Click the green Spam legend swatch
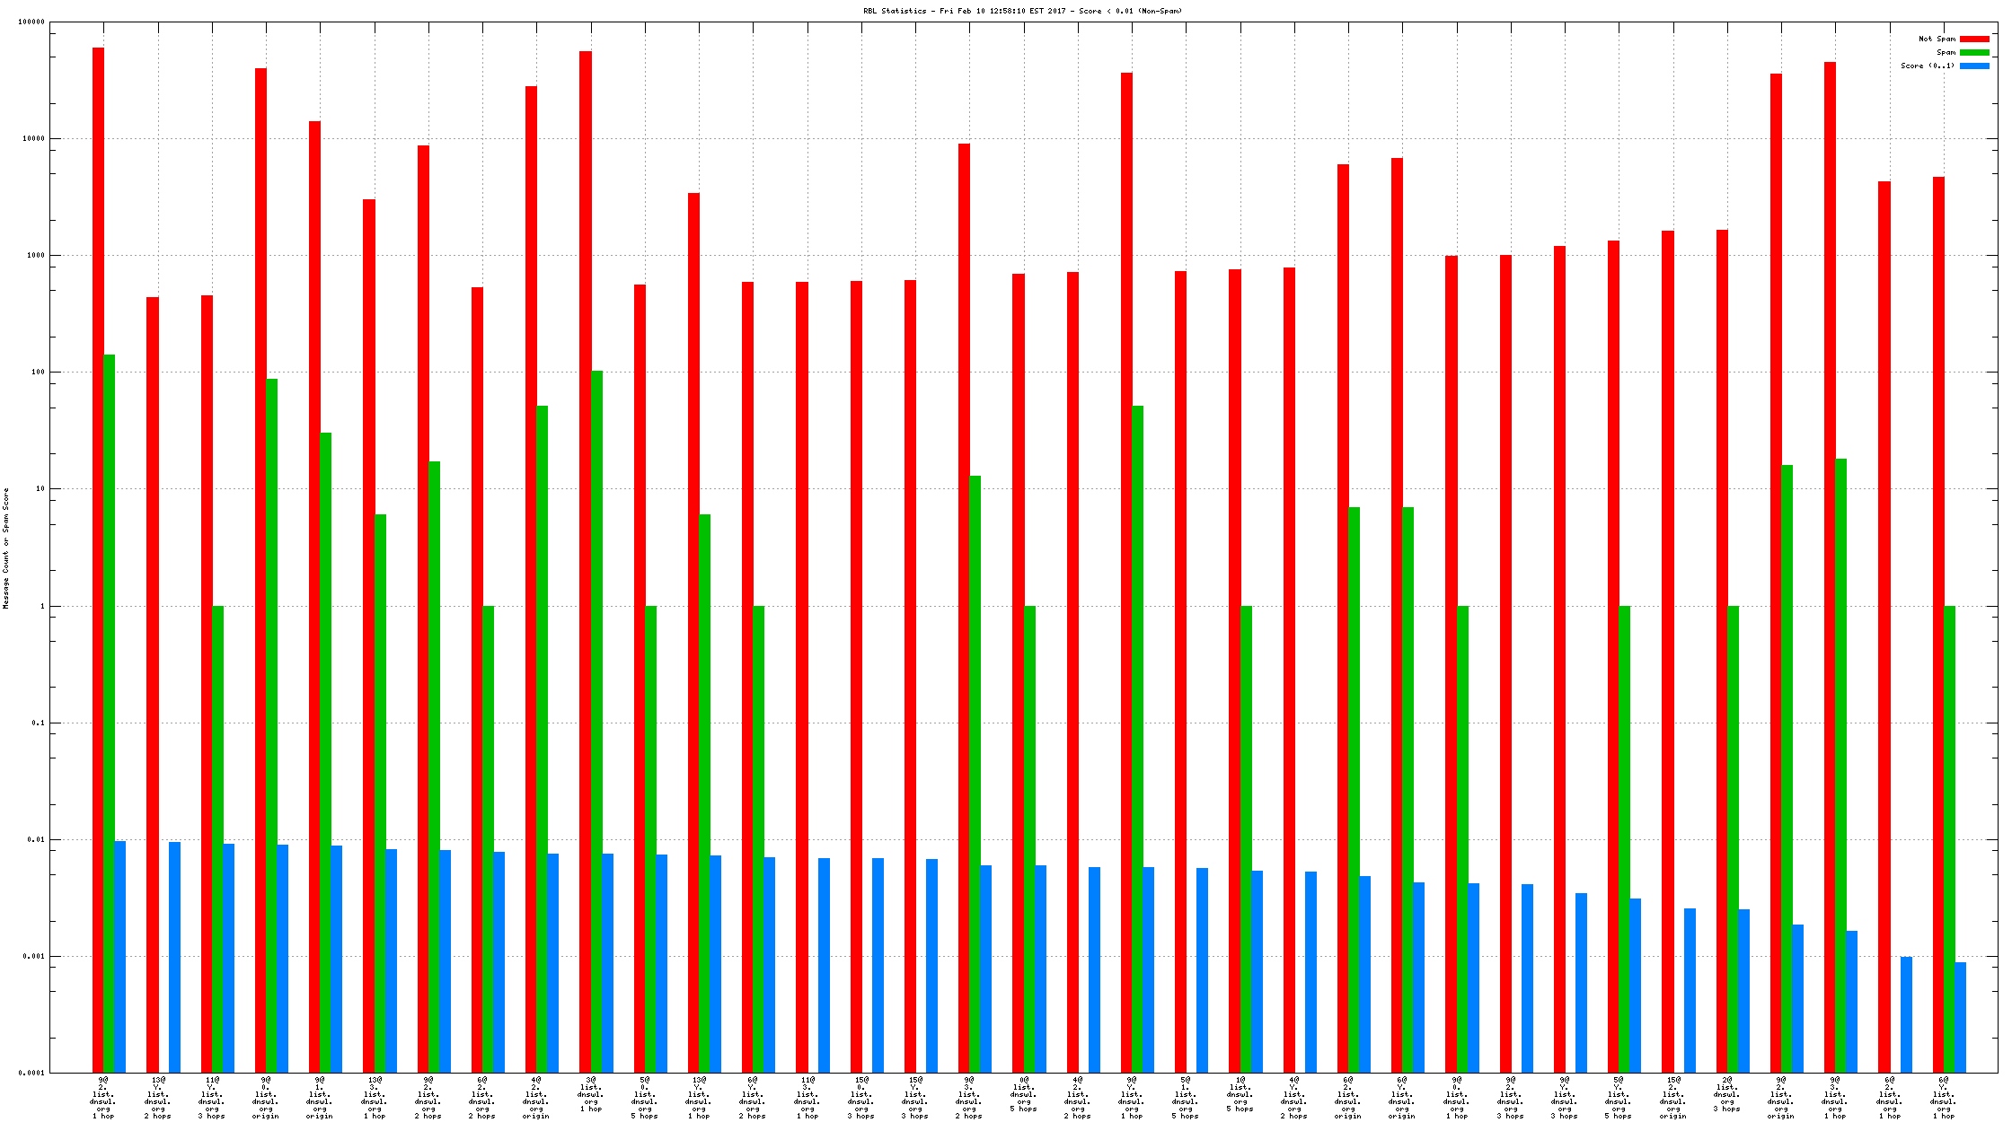 tap(1973, 53)
